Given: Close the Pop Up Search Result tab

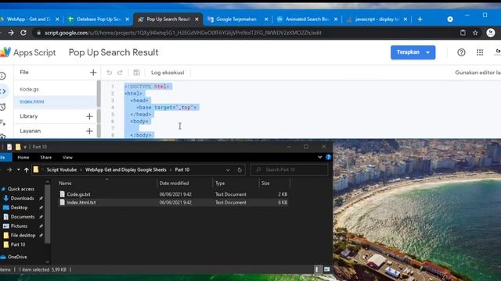Looking at the screenshot, I should click(x=196, y=20).
